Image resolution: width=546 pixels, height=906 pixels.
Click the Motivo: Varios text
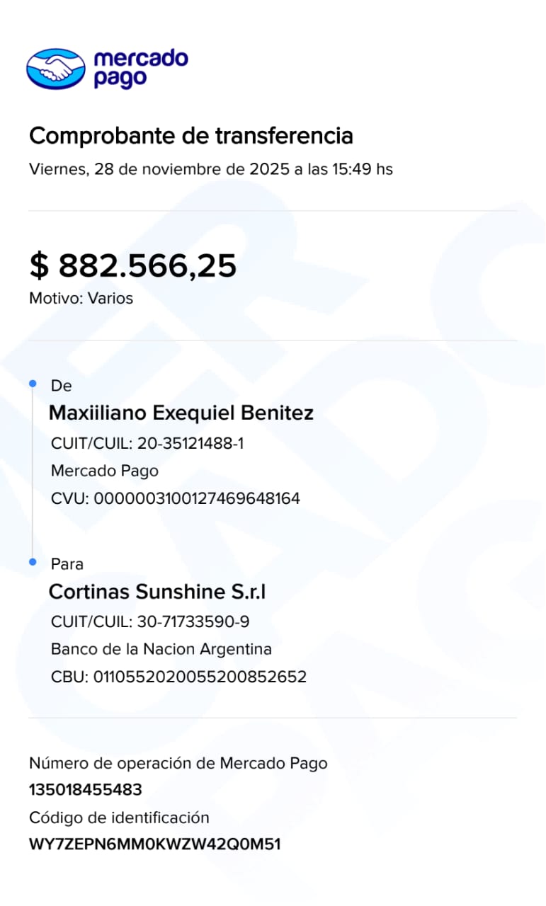[81, 298]
